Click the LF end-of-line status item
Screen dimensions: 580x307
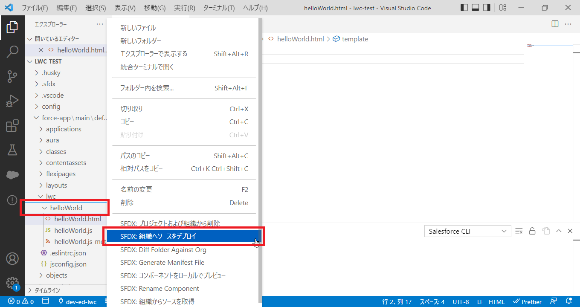(480, 302)
